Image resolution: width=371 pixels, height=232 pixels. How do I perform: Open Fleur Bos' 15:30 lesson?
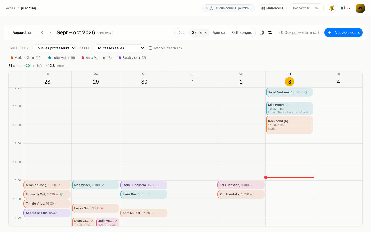144,194
